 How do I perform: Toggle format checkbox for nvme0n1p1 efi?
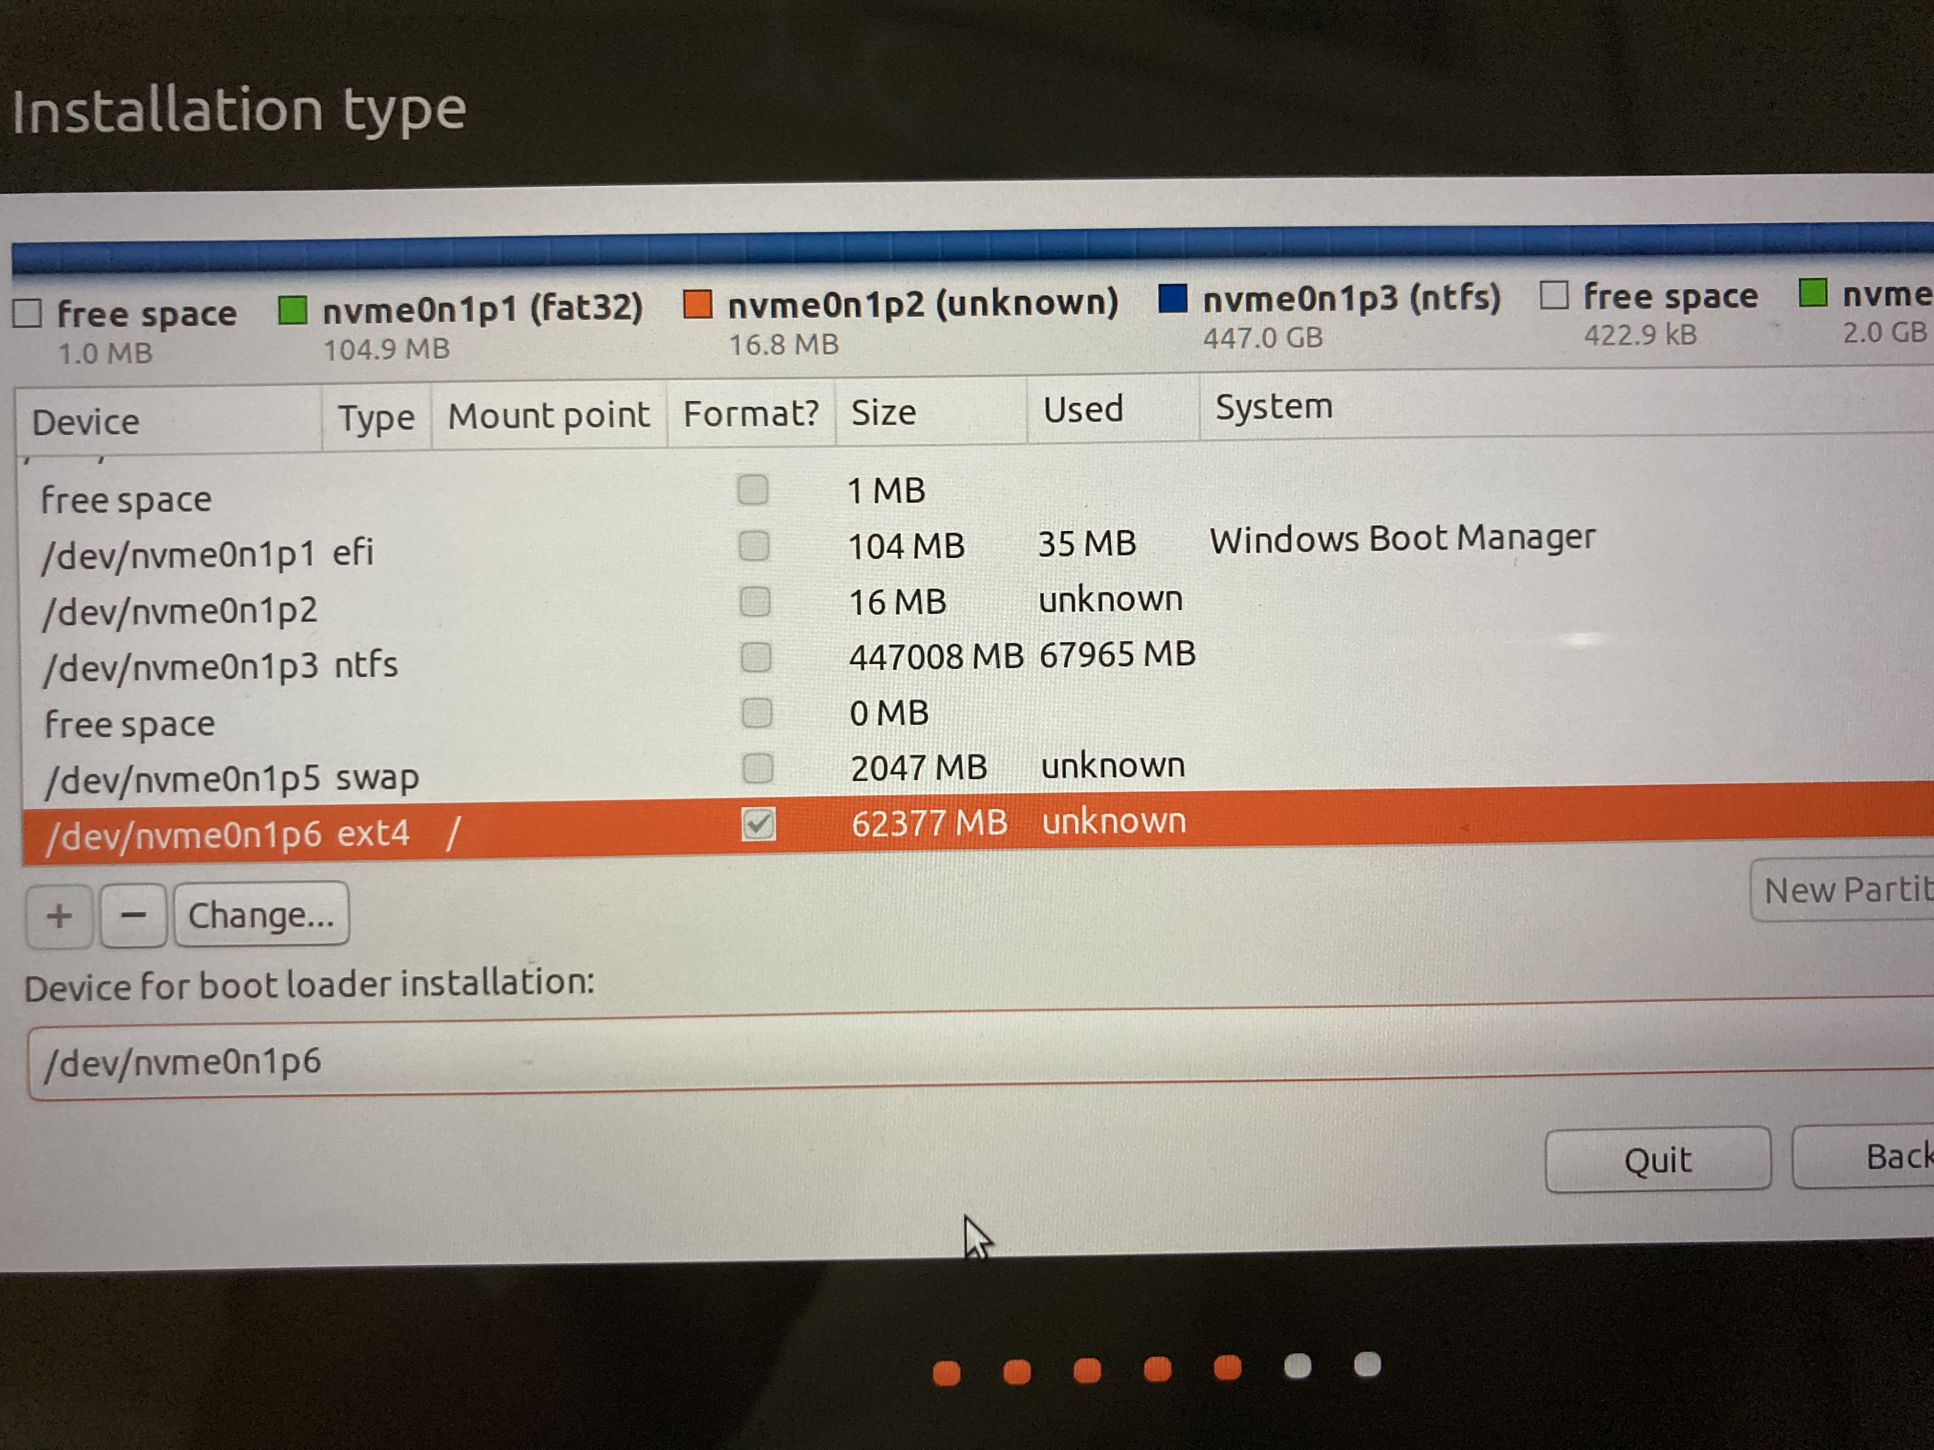tap(754, 545)
